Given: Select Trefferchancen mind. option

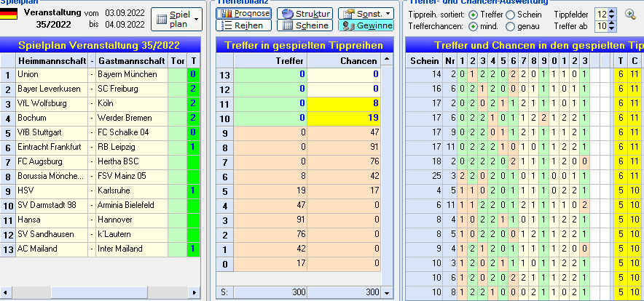Looking at the screenshot, I should 473,27.
